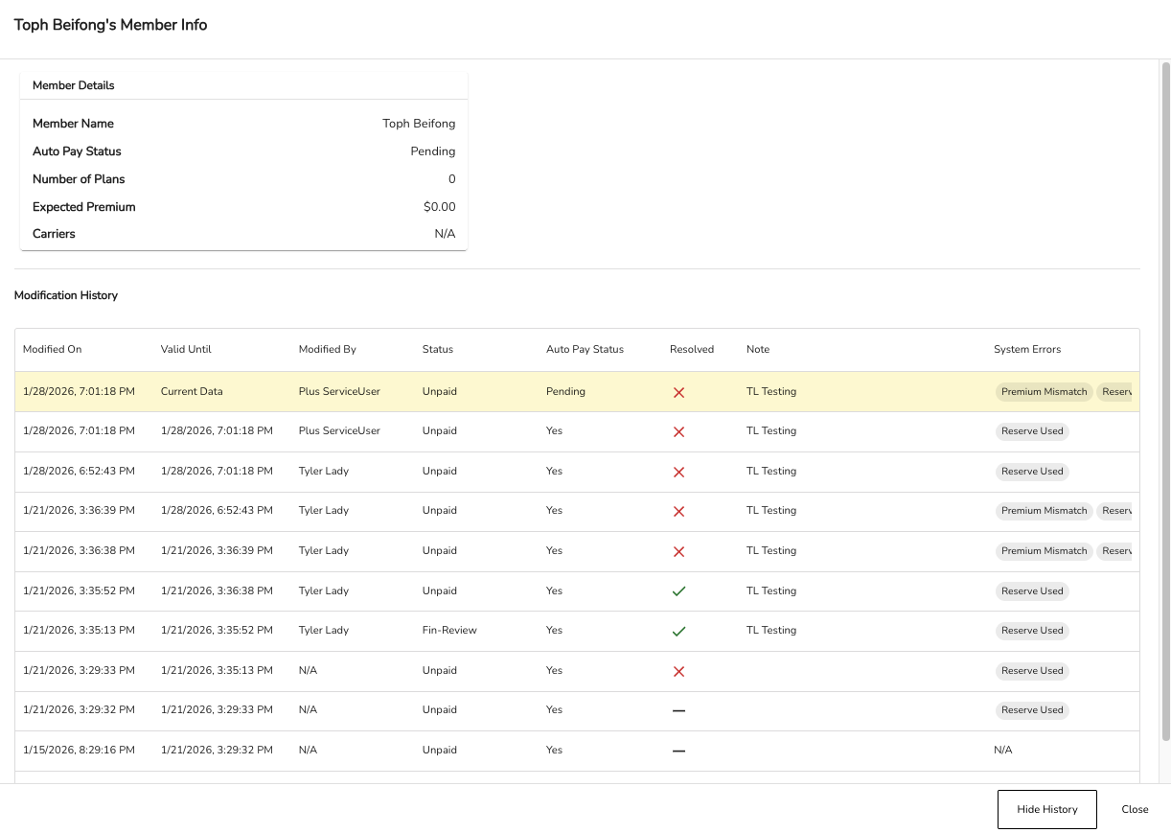Click red X in 3:29:33 PM modified row

coord(678,671)
